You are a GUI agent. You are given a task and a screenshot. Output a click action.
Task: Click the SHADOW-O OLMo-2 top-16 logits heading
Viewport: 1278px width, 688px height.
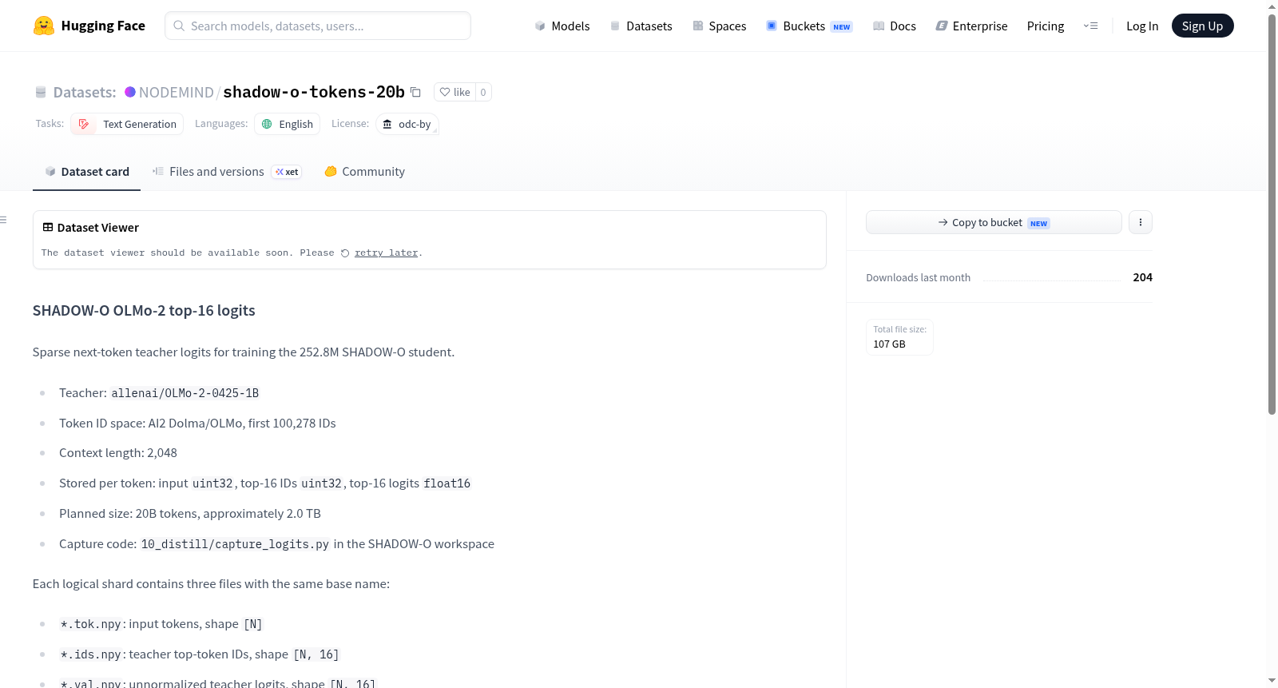pyautogui.click(x=144, y=311)
